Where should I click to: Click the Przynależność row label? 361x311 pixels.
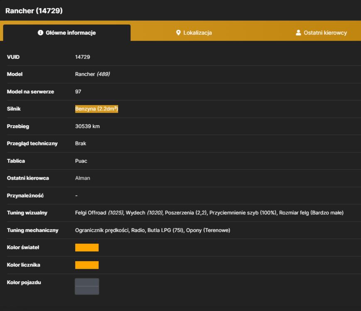tap(25, 196)
